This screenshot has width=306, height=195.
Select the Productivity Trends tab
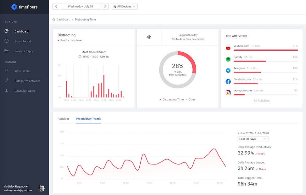89,119
